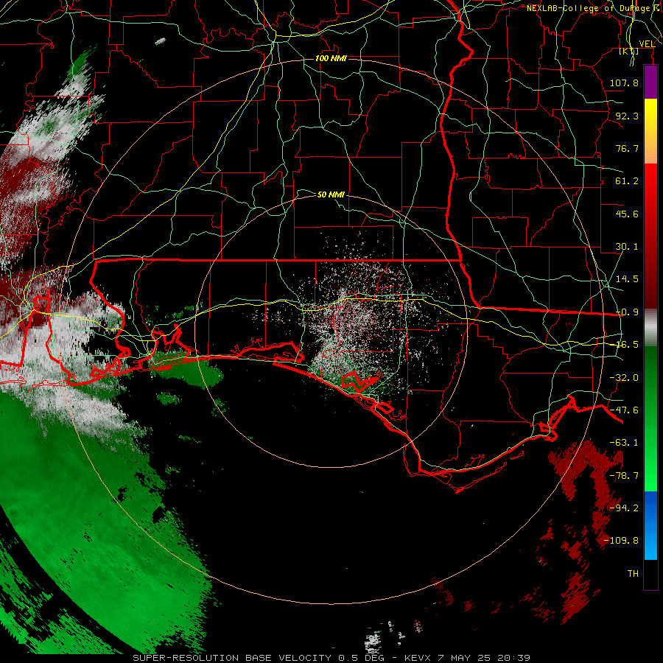Click the -78.7 velocity scale value

pos(624,476)
